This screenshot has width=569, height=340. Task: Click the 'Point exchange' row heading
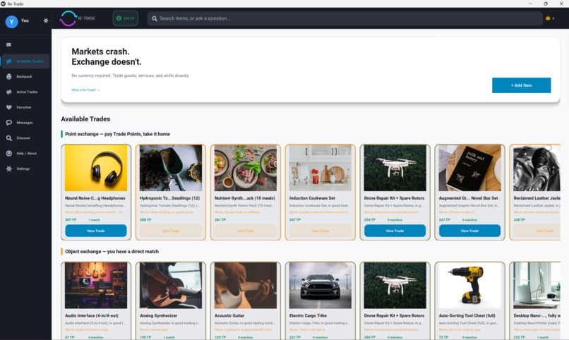pyautogui.click(x=118, y=134)
